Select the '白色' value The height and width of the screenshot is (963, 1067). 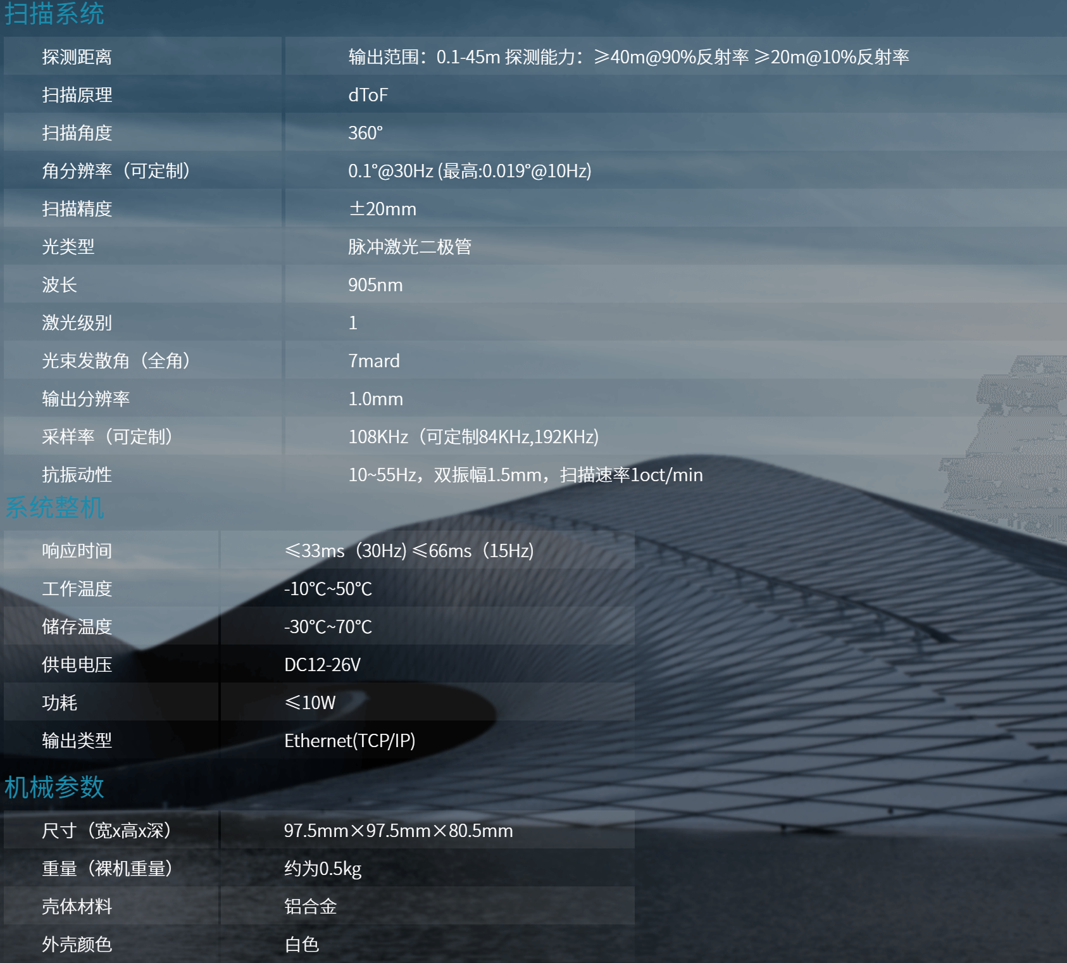(301, 945)
